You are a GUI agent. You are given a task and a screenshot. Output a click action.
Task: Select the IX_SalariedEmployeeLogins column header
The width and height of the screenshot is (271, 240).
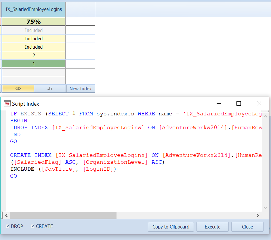pos(34,9)
